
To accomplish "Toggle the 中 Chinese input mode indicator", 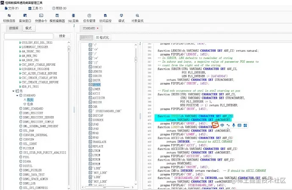I will [222, 125].
